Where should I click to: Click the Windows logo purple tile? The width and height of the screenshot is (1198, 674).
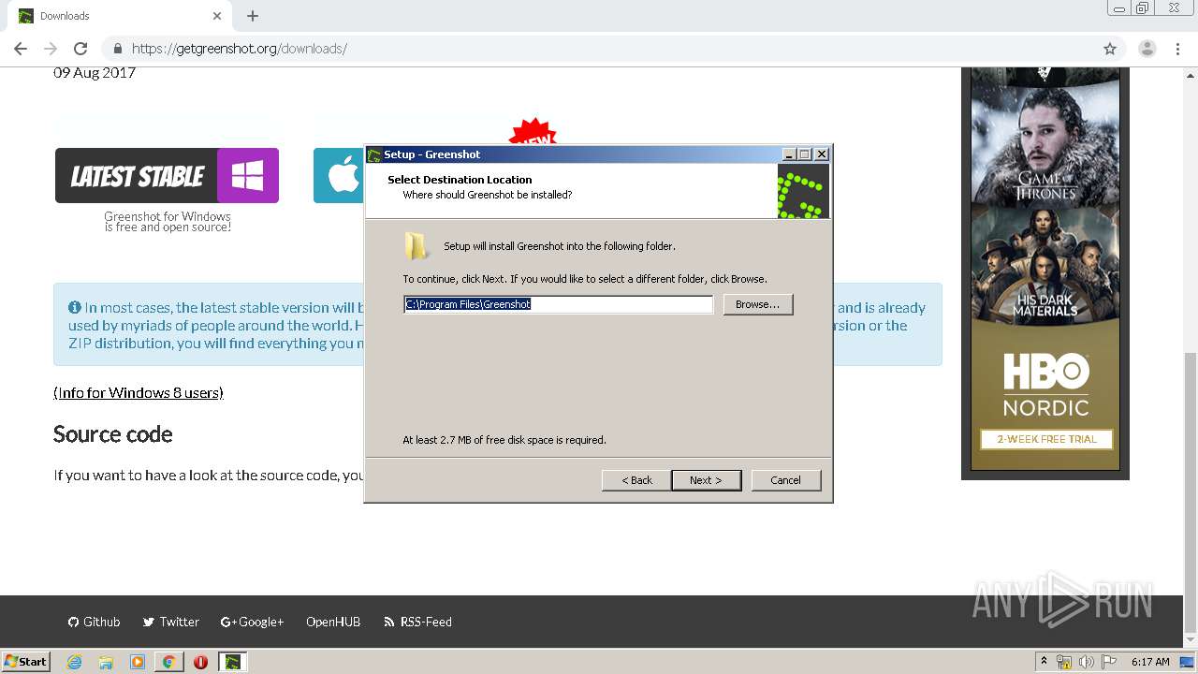[x=248, y=175]
